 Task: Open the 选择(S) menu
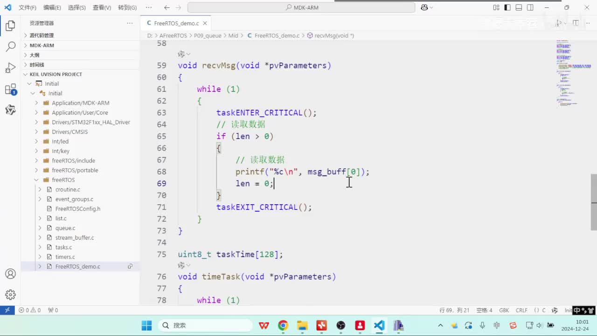tap(77, 7)
